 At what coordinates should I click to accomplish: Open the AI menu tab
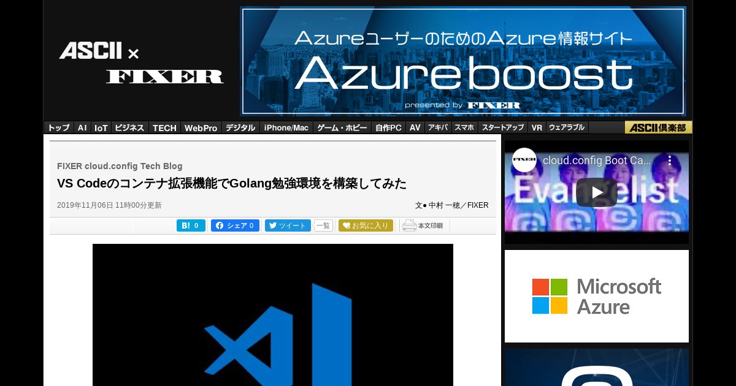click(x=82, y=127)
